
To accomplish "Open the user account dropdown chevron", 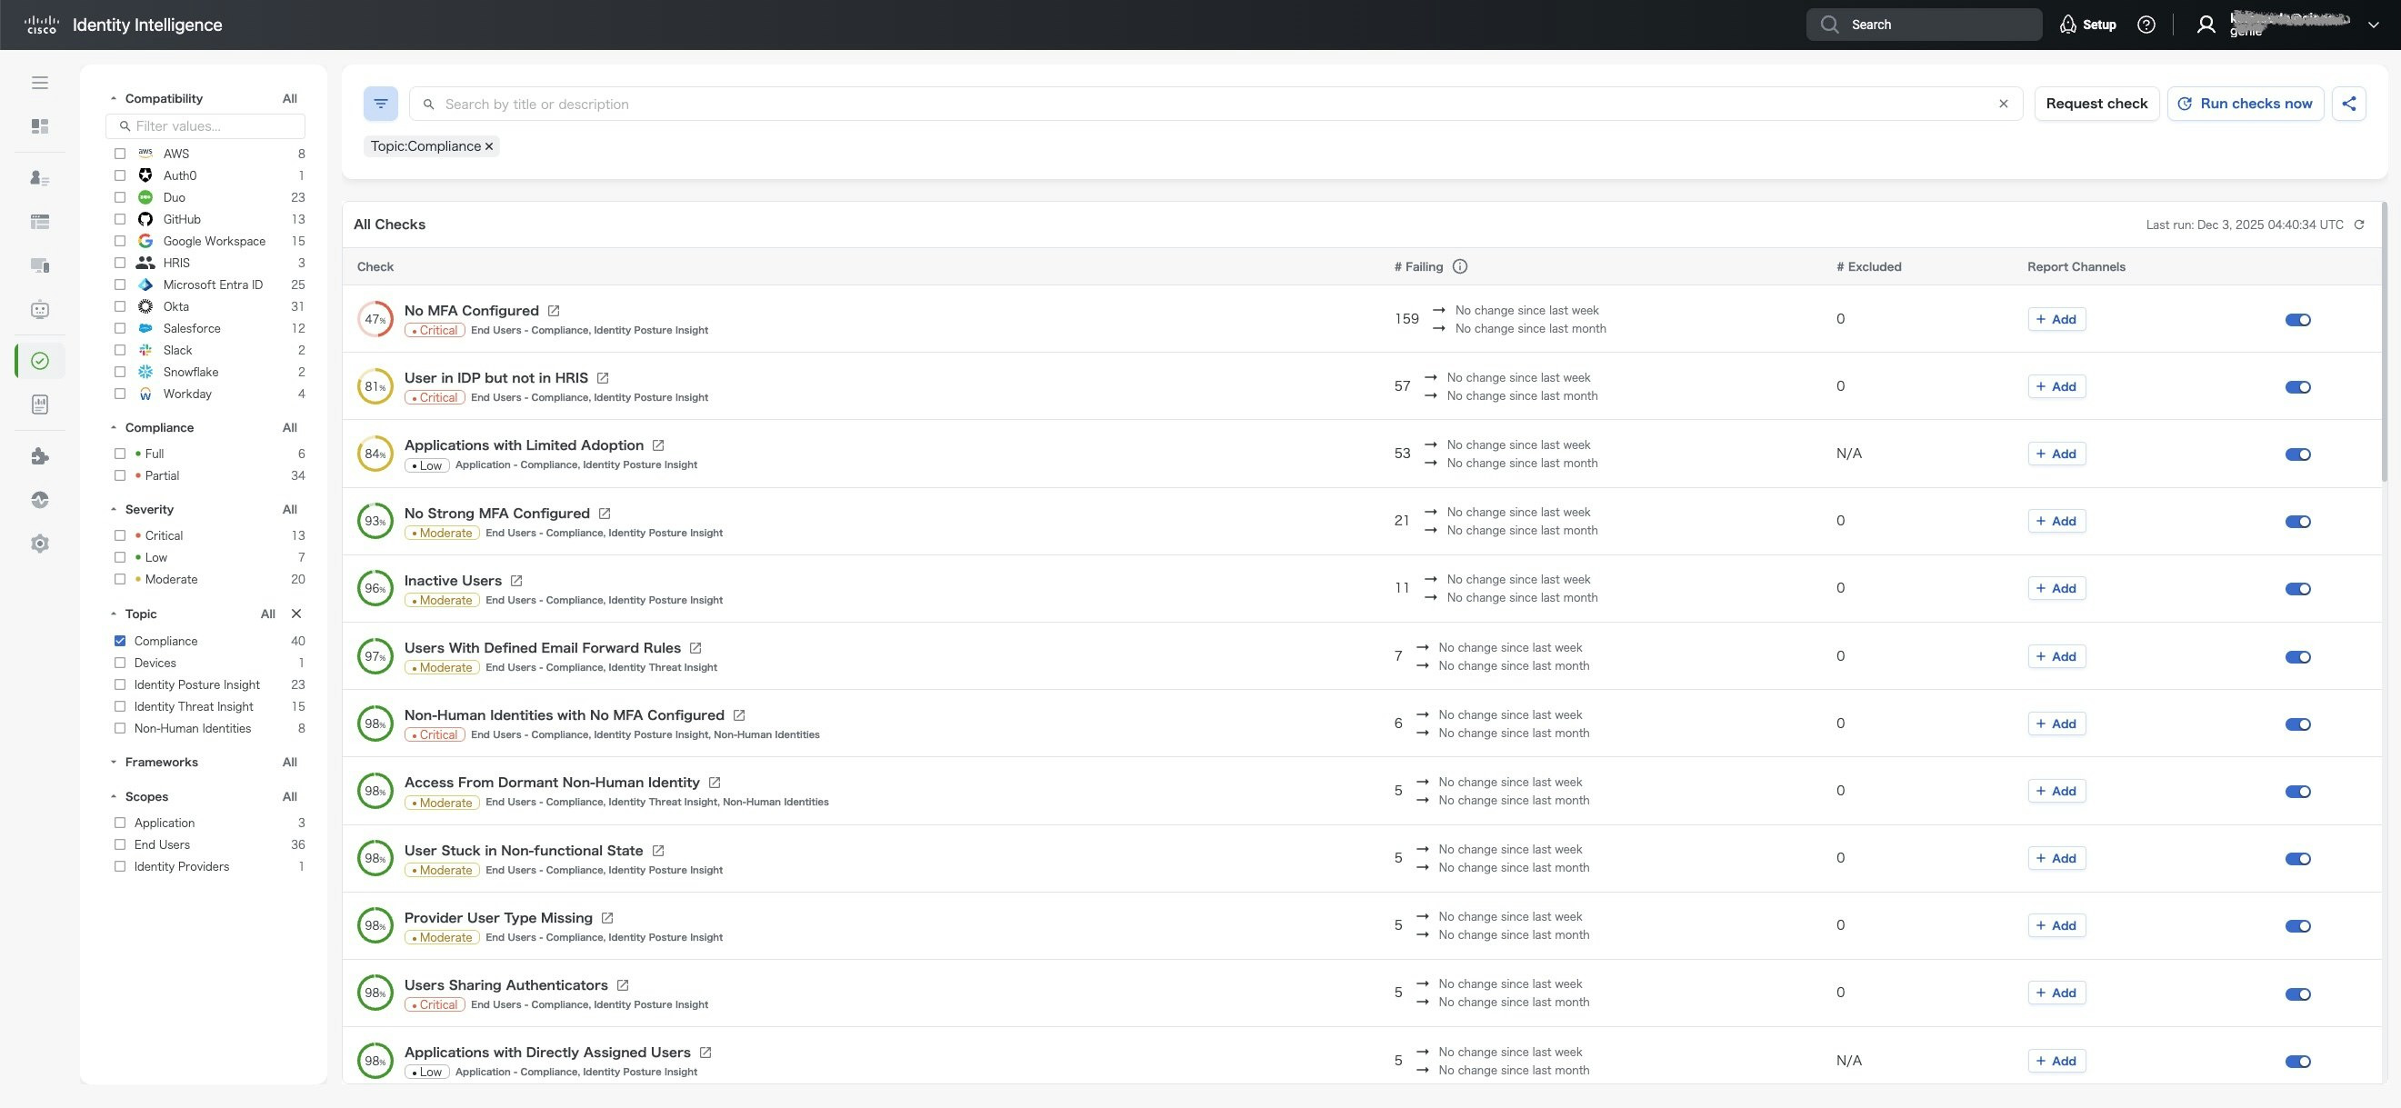I will click(x=2373, y=25).
